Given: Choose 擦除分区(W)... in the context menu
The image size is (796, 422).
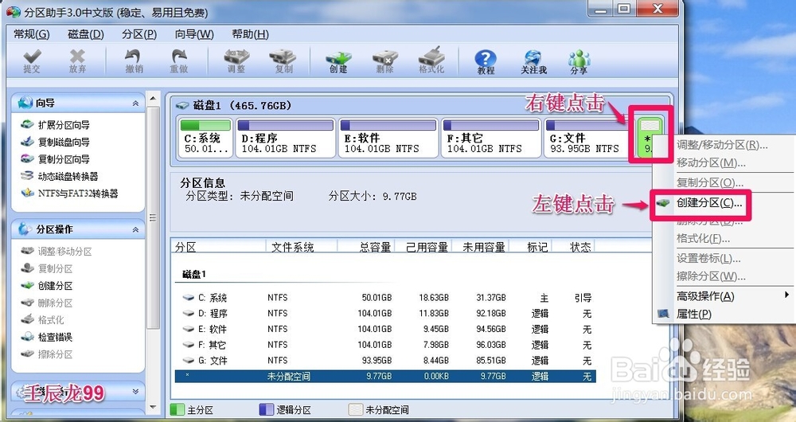Looking at the screenshot, I should pos(711,277).
